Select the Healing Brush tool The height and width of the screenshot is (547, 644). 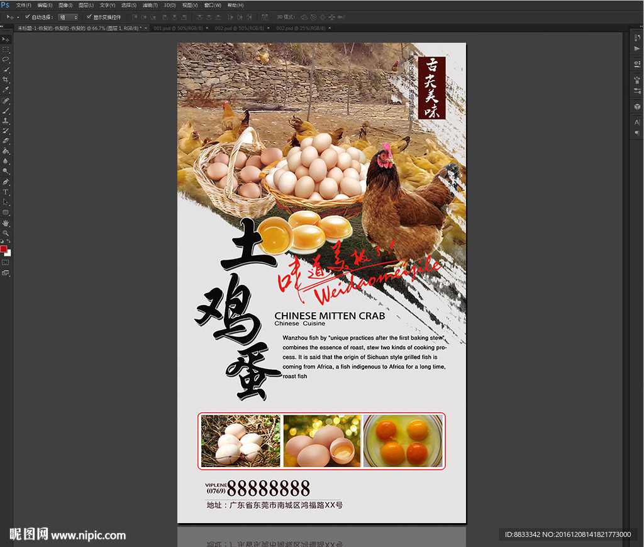pyautogui.click(x=6, y=101)
